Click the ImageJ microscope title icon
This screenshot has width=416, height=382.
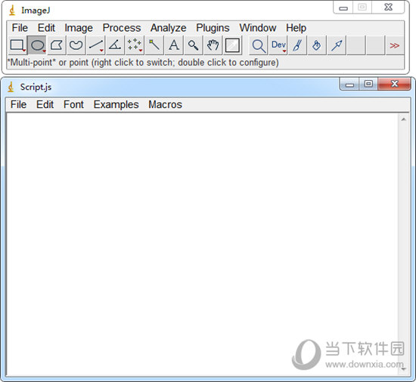coord(12,11)
